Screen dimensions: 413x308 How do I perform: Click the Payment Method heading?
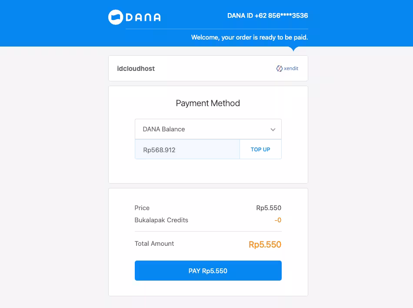(208, 103)
